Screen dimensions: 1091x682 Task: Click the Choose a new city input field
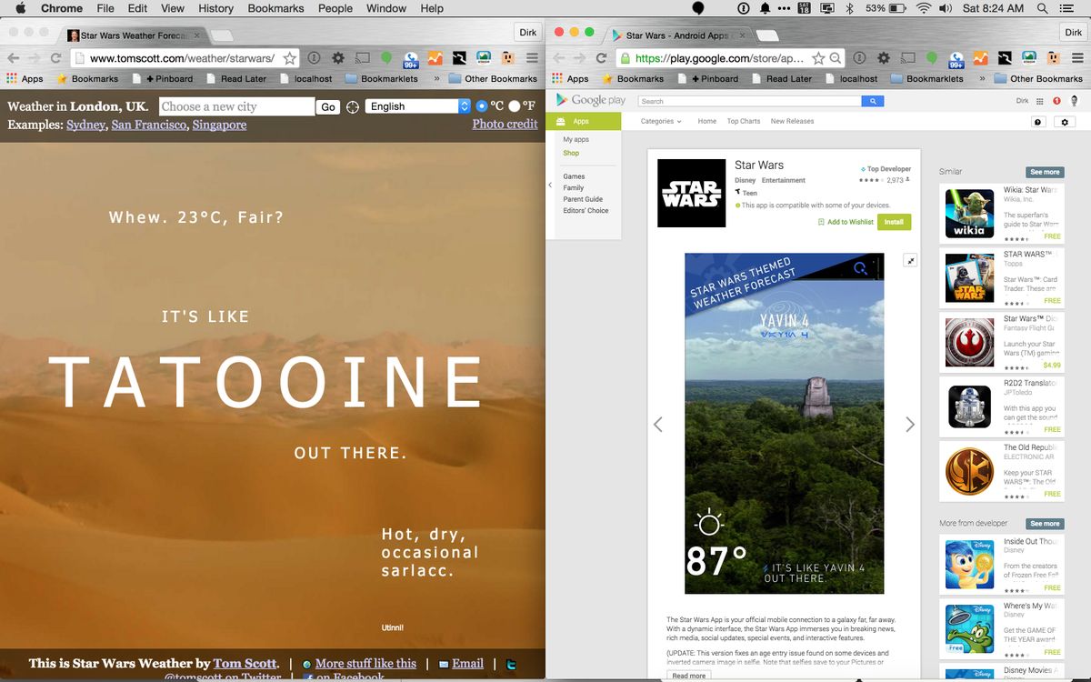(236, 106)
